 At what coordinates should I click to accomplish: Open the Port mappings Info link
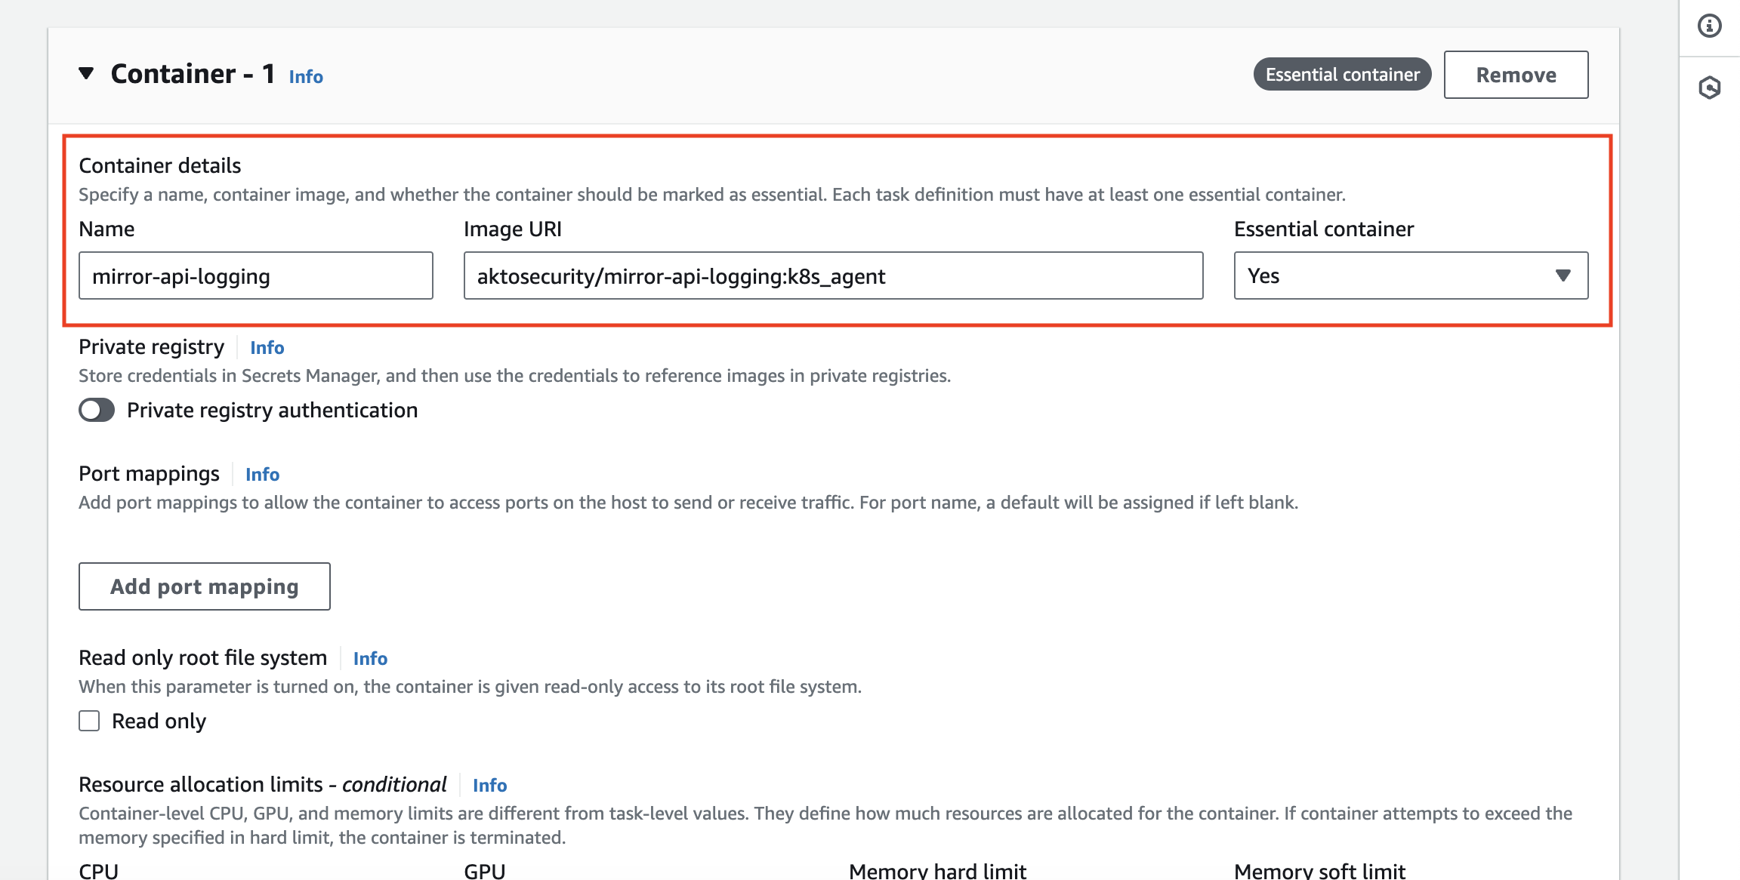[261, 474]
